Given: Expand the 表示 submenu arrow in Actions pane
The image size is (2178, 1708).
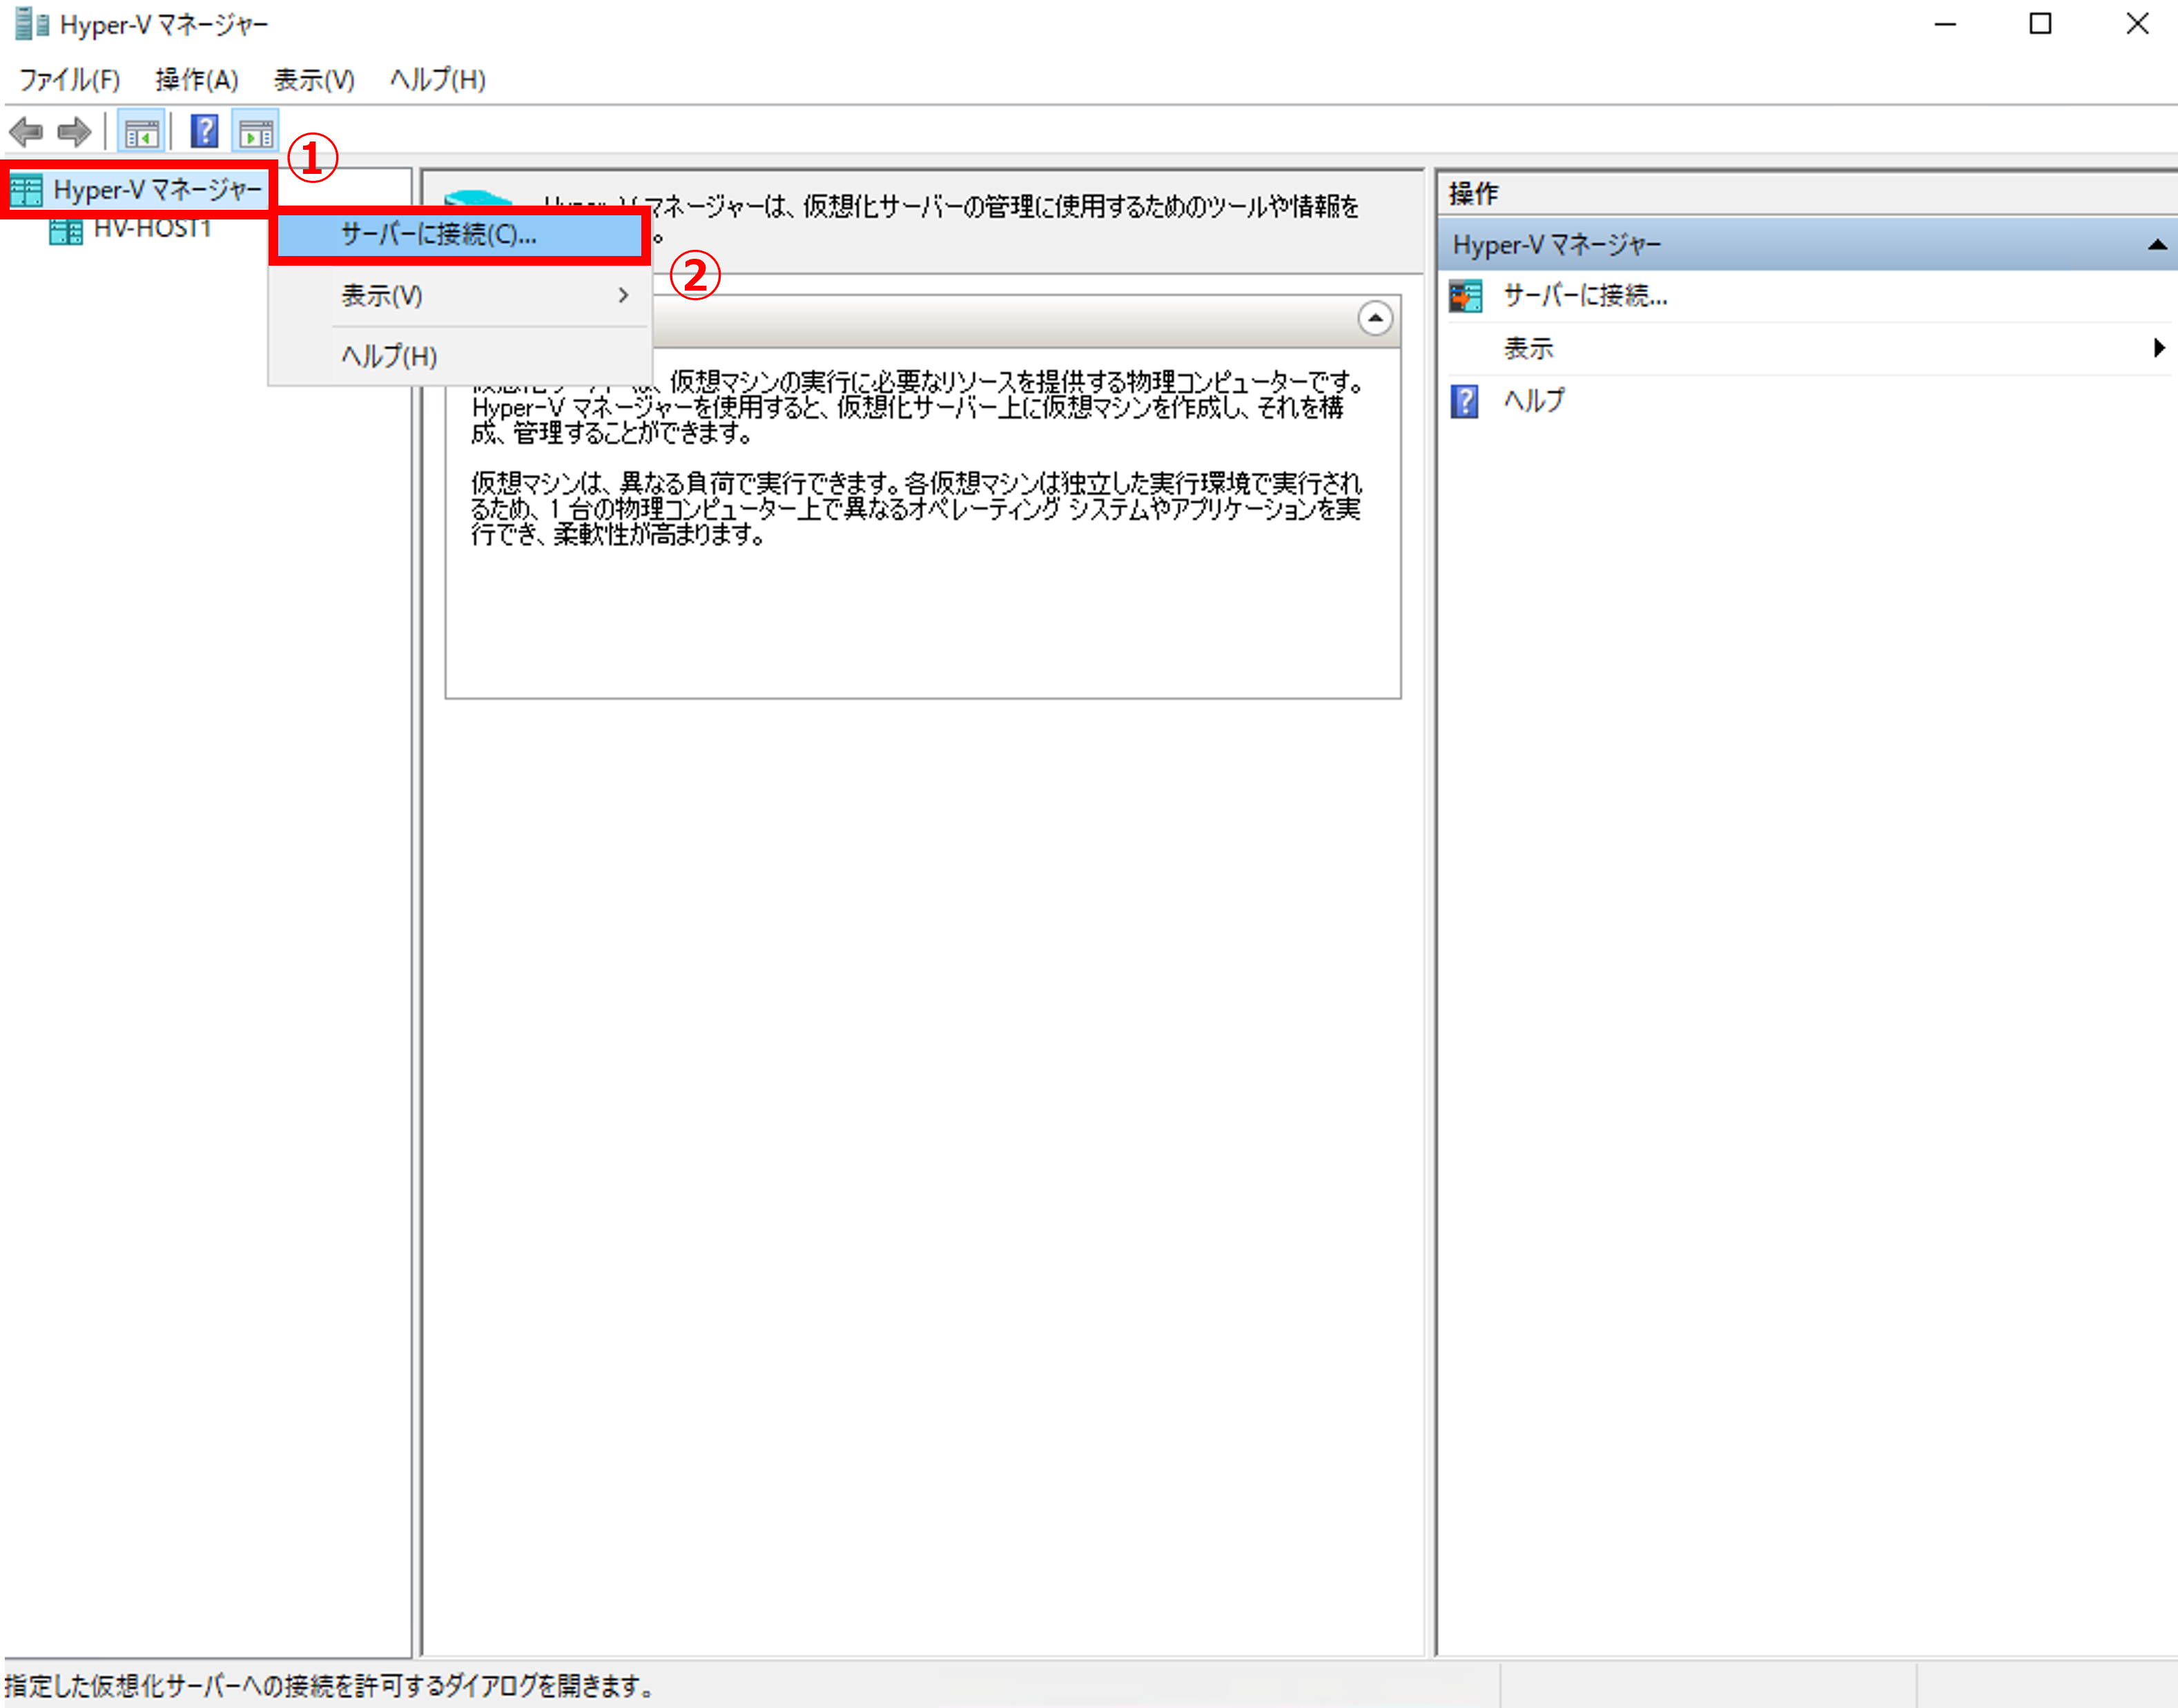Looking at the screenshot, I should point(2158,348).
